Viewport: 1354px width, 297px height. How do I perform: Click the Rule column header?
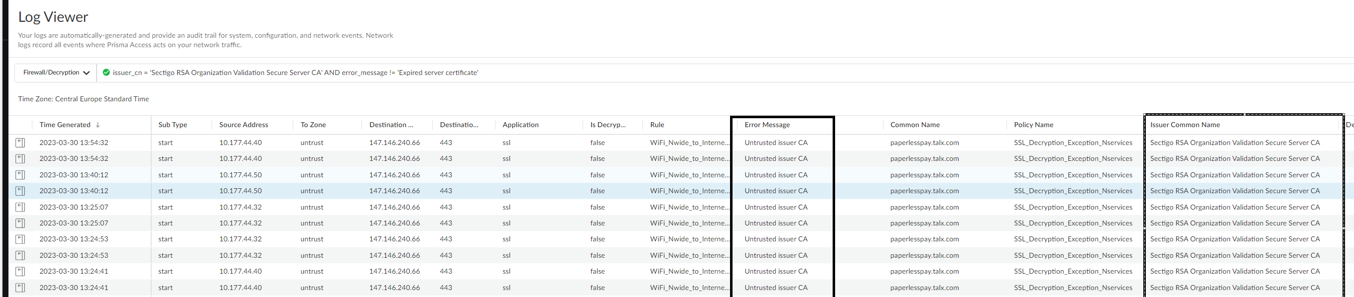coord(657,125)
